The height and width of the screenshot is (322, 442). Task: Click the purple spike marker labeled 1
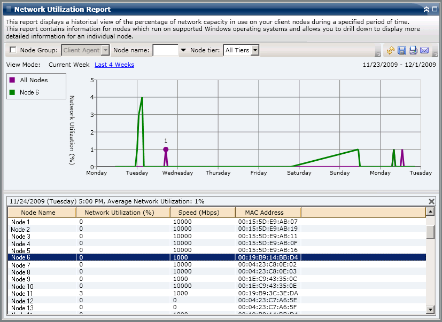coord(166,148)
